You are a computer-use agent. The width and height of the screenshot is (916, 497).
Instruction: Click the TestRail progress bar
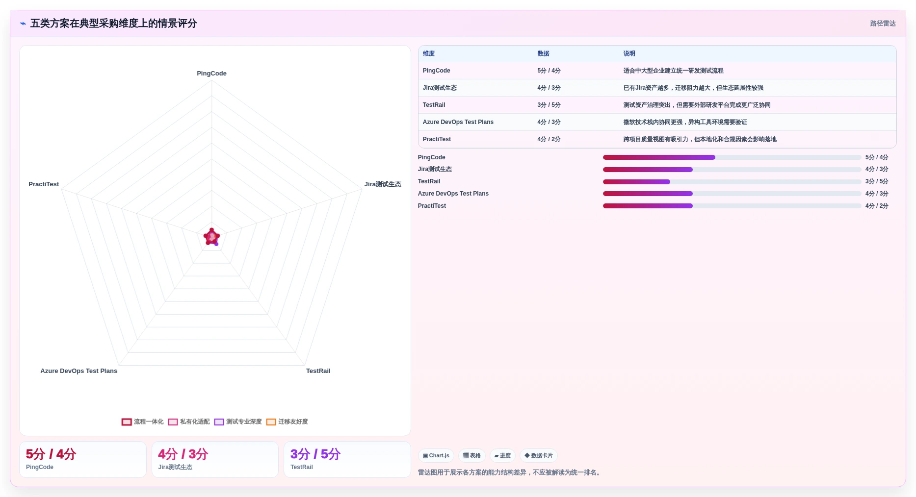[x=732, y=182]
